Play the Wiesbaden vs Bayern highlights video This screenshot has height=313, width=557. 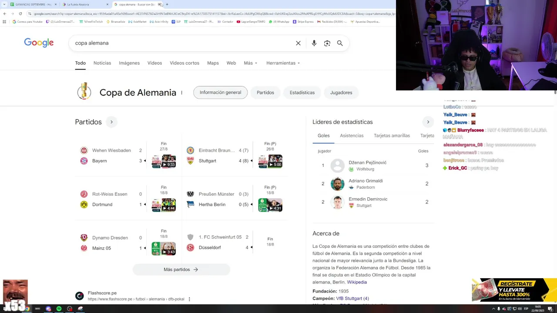pos(164,161)
